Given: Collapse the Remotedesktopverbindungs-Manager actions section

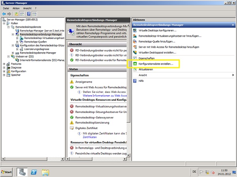Looking at the screenshot, I should [233, 25].
